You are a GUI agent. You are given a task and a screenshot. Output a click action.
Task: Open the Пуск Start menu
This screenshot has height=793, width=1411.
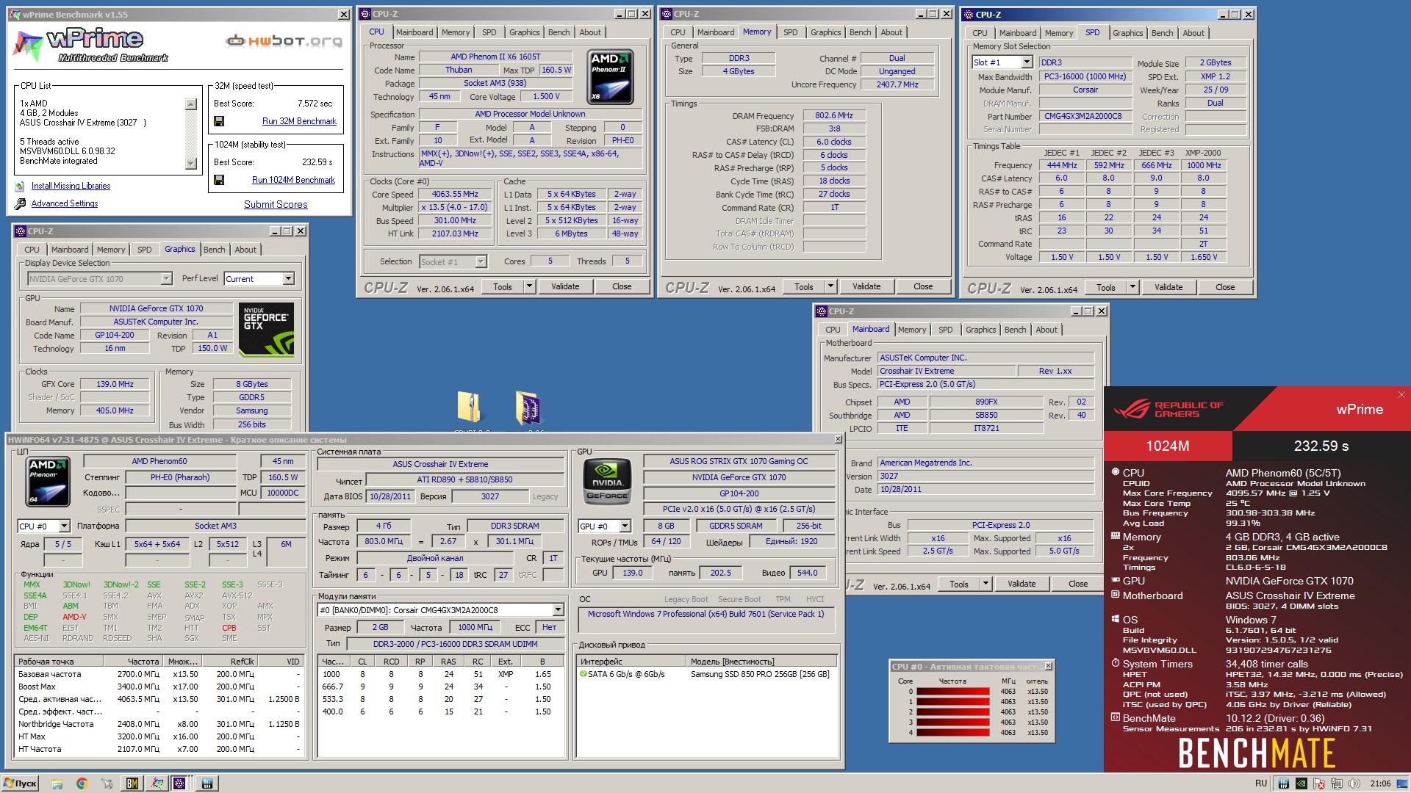[x=21, y=783]
